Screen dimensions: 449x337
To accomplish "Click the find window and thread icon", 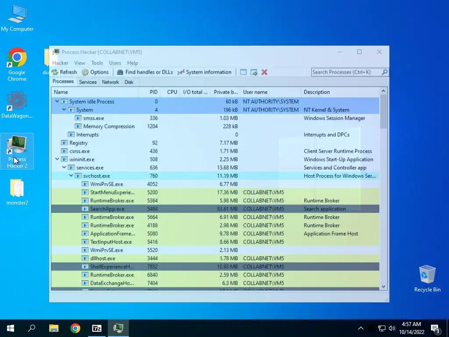I will coord(254,72).
